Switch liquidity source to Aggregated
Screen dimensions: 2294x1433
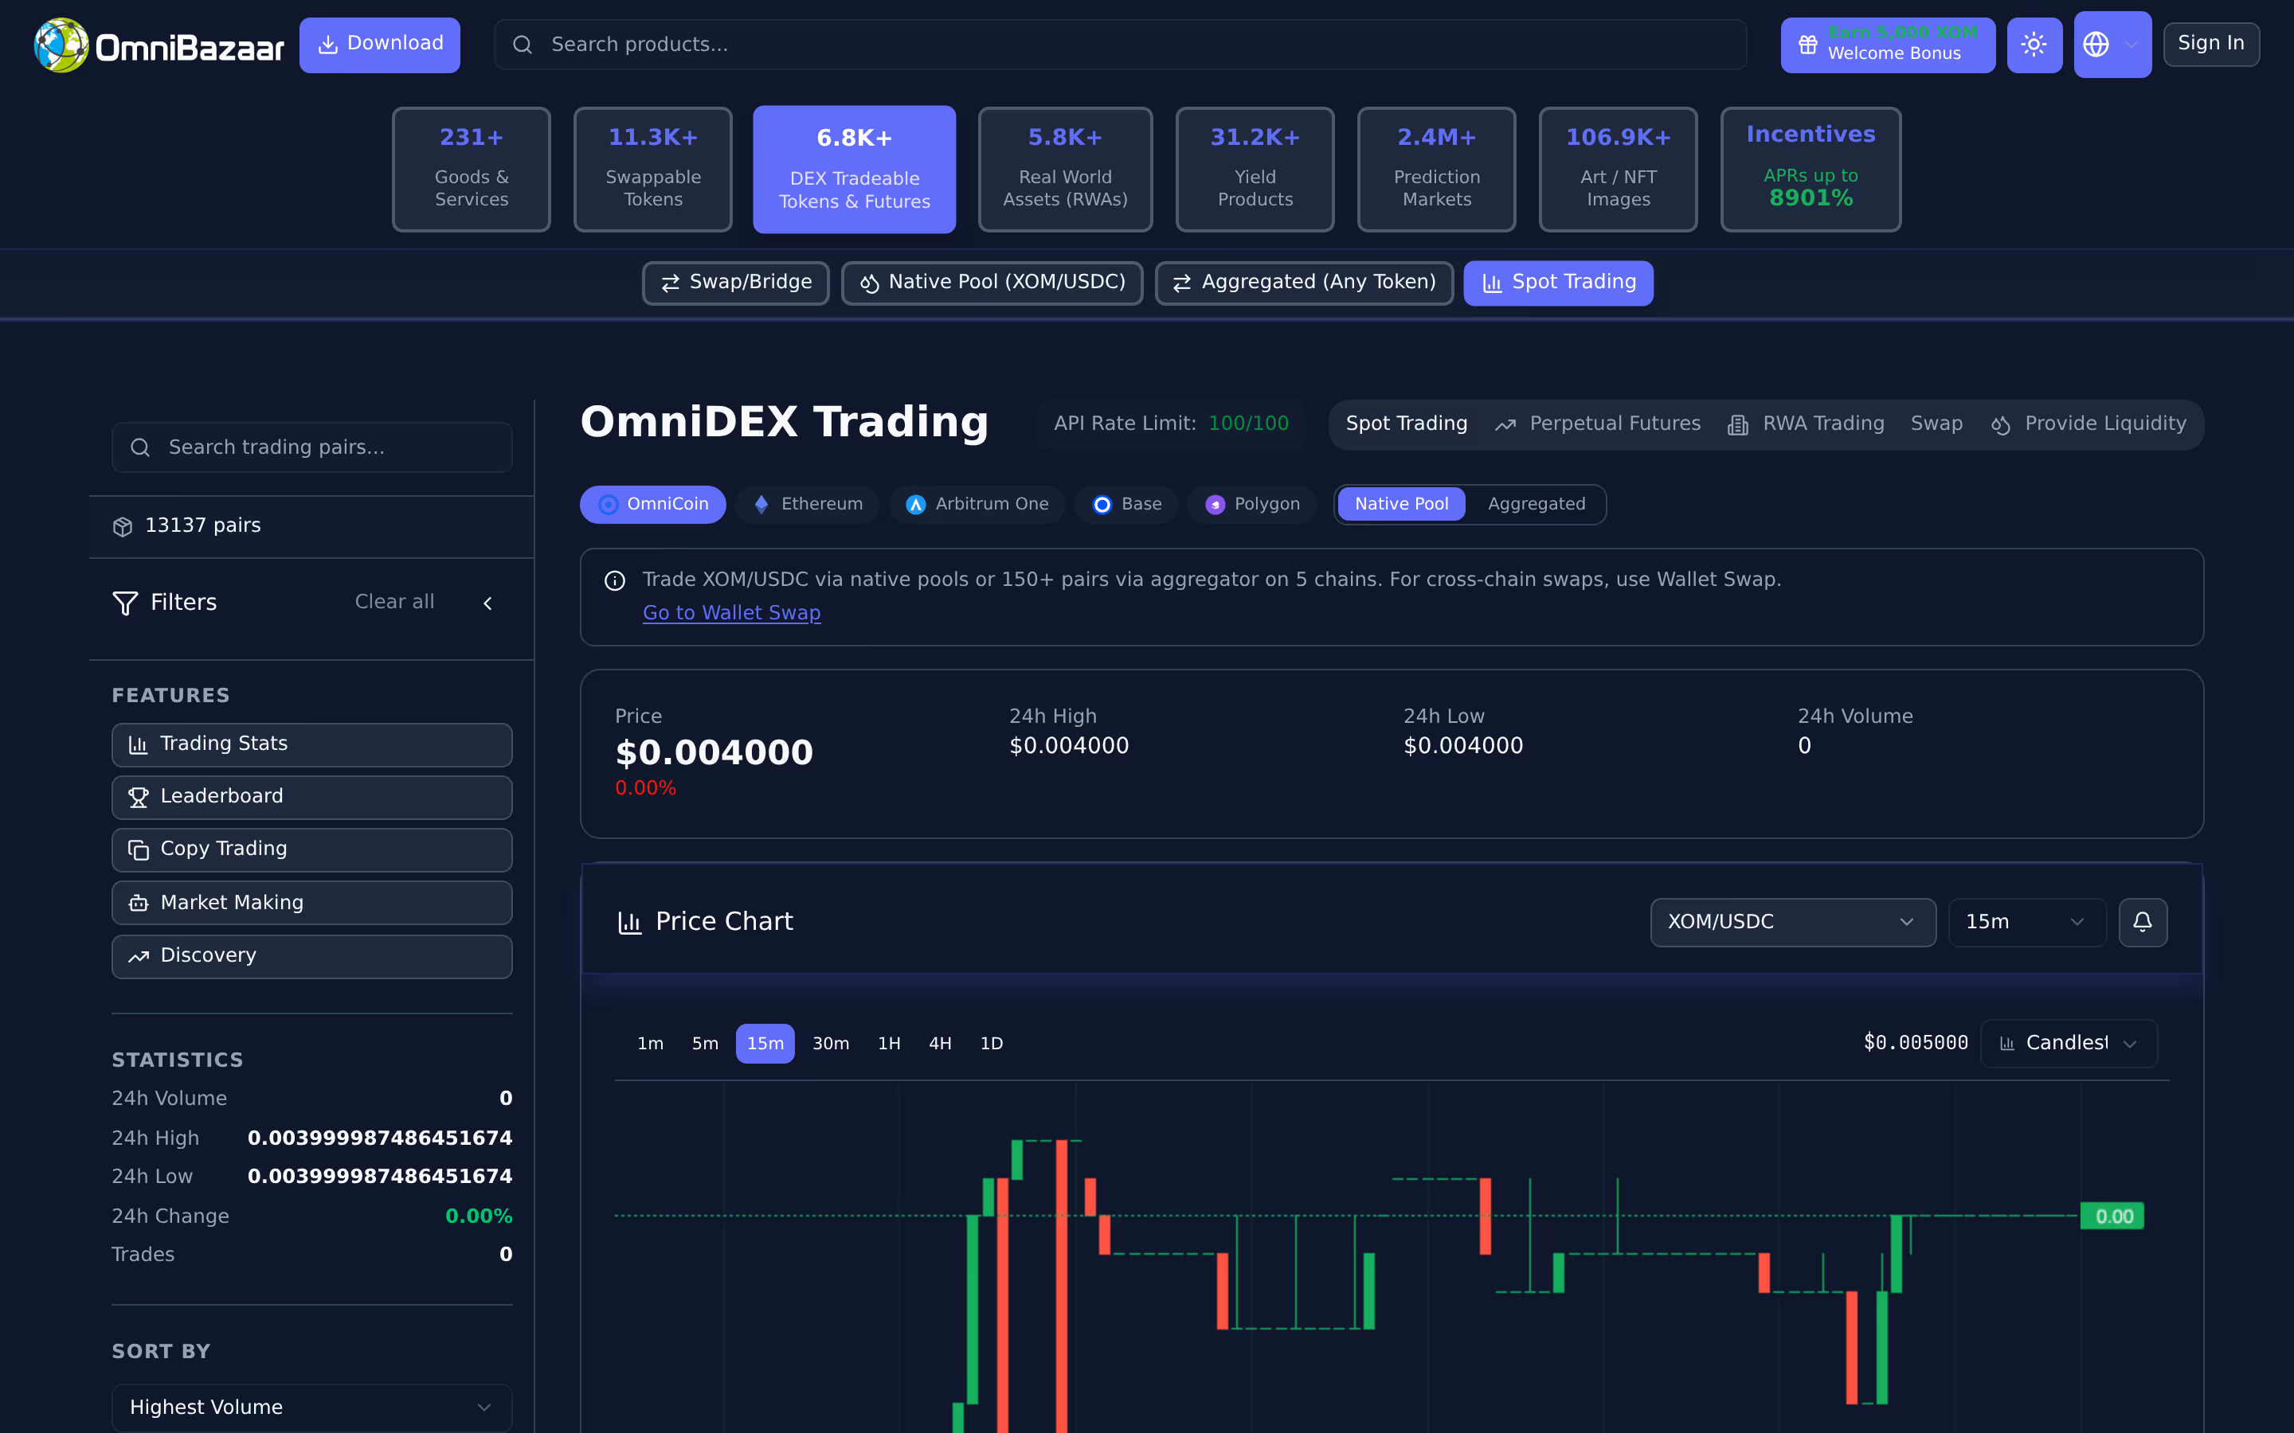click(1536, 504)
